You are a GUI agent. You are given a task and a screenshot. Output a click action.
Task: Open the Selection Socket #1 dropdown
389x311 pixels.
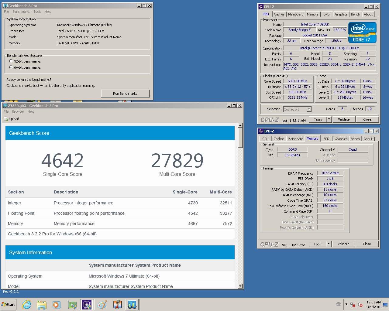(309, 109)
